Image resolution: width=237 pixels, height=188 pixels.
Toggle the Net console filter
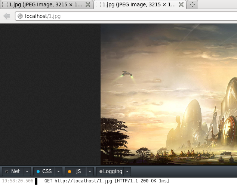(13, 172)
